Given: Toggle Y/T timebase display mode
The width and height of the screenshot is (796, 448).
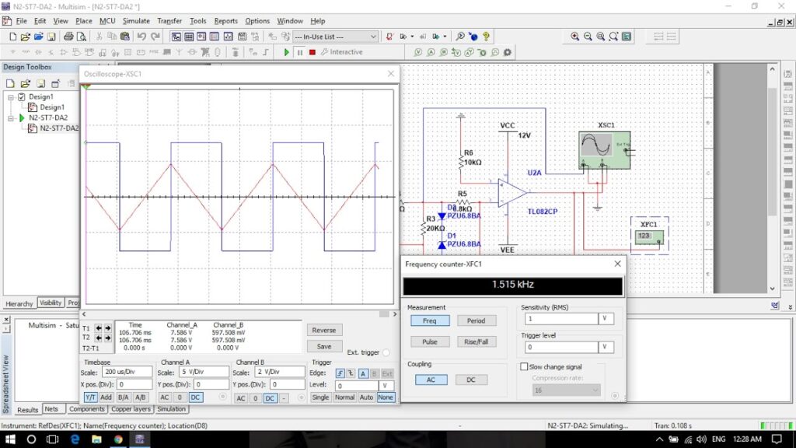Looking at the screenshot, I should [x=90, y=397].
